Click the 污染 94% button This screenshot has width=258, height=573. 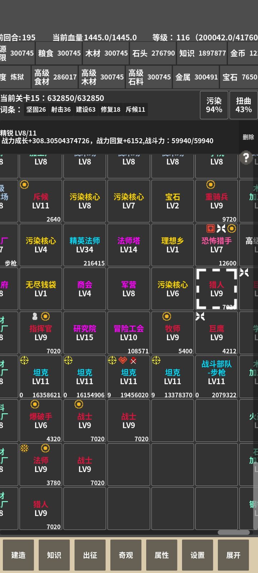tap(214, 105)
